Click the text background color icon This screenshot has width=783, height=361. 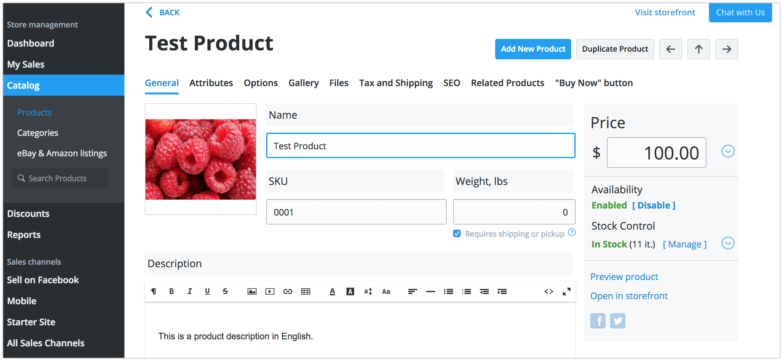pos(350,291)
